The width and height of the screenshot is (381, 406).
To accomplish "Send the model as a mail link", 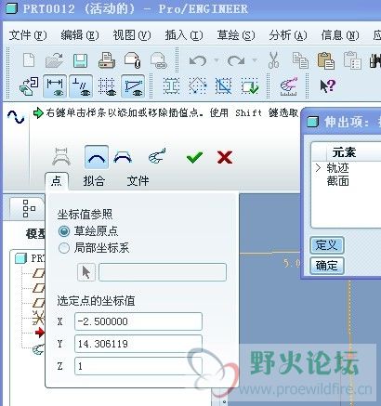I will point(159,60).
